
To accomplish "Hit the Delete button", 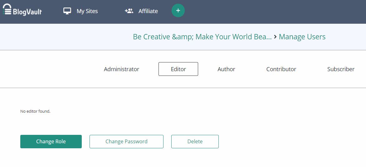I will 195,141.
